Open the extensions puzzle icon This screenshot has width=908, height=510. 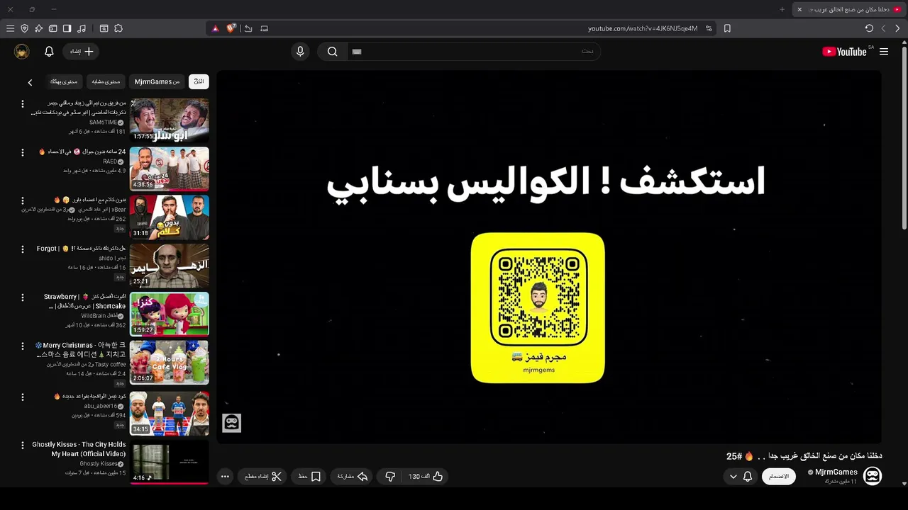point(118,28)
